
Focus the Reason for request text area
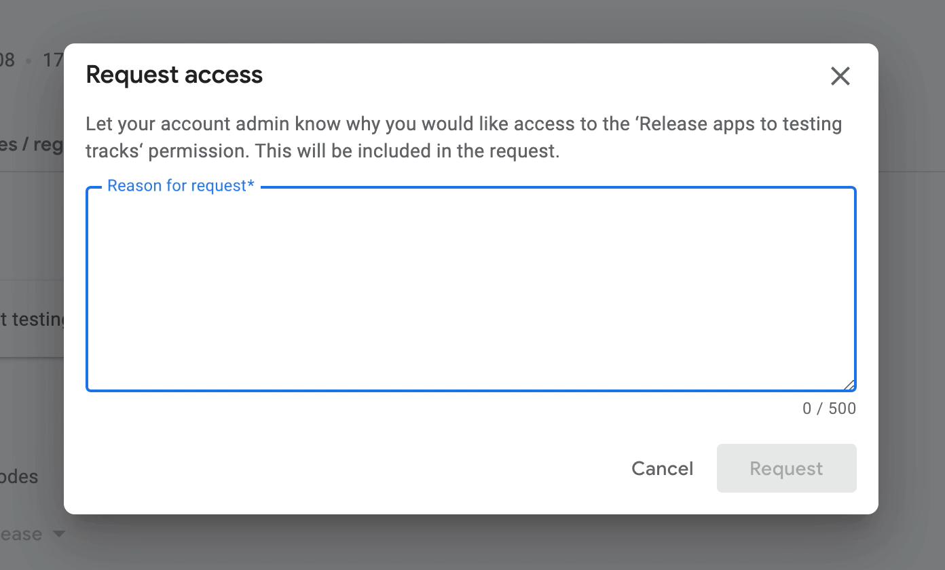click(471, 289)
